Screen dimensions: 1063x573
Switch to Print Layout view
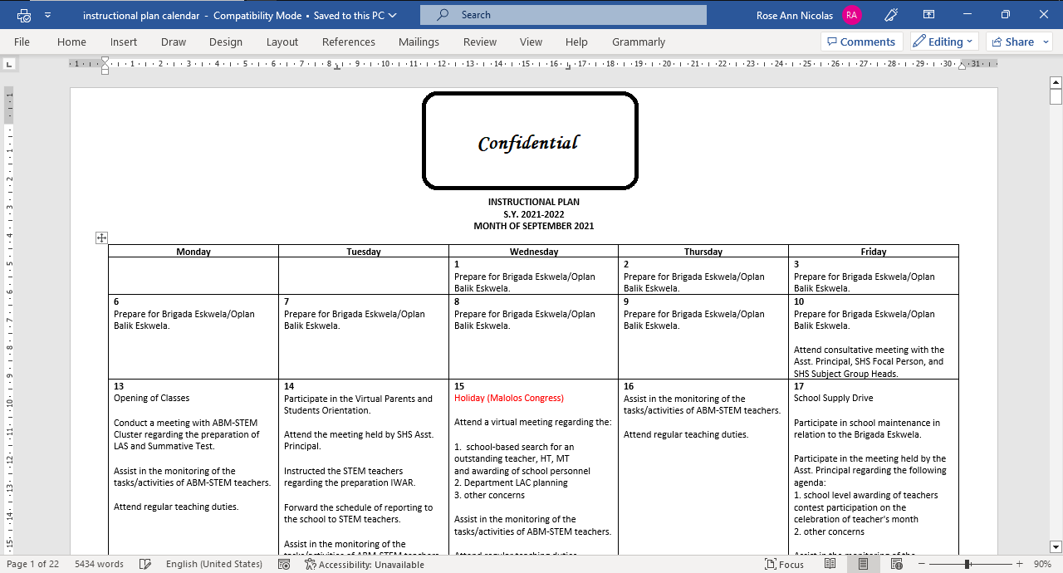(x=863, y=564)
